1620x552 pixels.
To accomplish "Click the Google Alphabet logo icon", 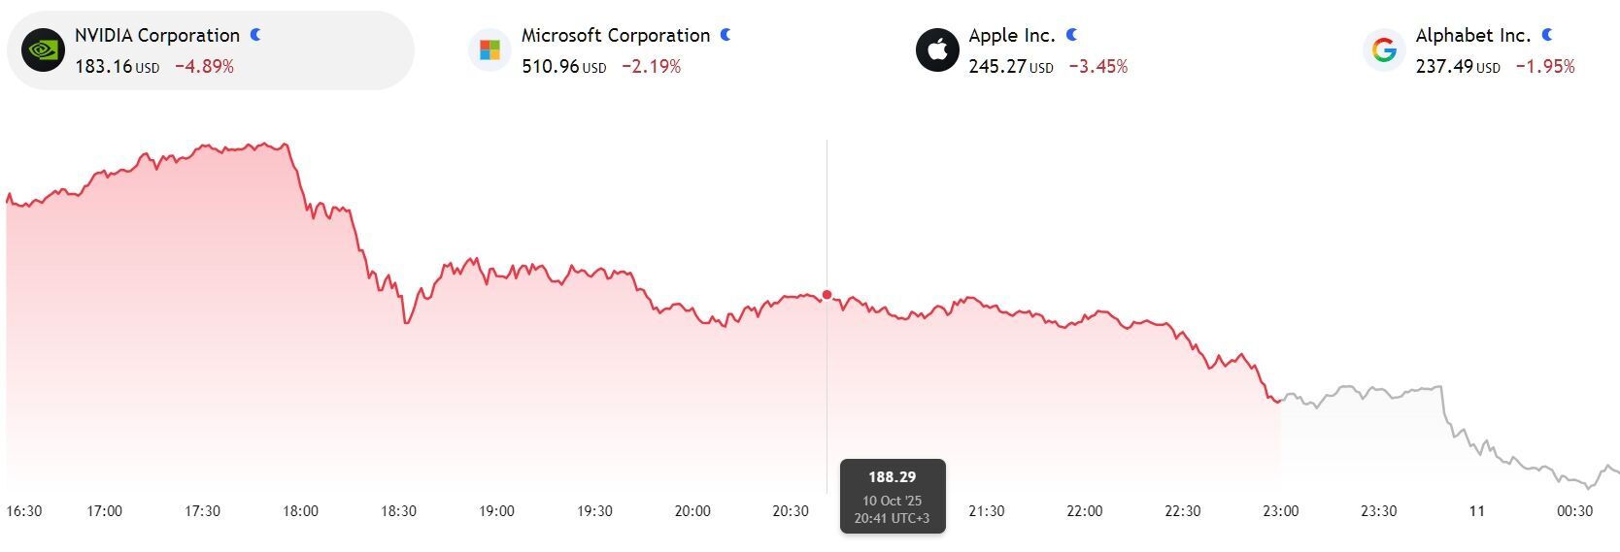I will coord(1384,50).
